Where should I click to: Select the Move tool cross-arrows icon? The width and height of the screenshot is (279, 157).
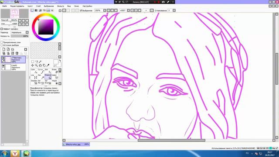[32, 65]
